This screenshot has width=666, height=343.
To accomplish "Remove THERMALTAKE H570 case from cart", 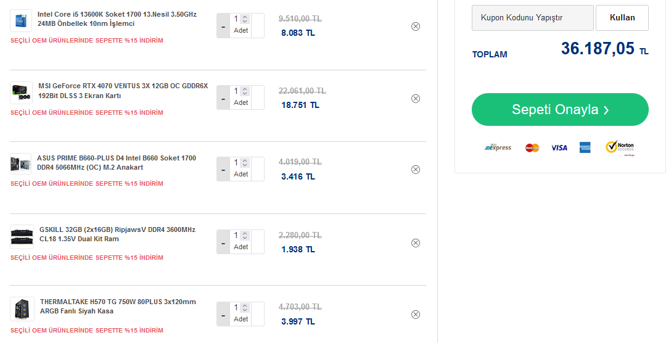I will (x=416, y=315).
